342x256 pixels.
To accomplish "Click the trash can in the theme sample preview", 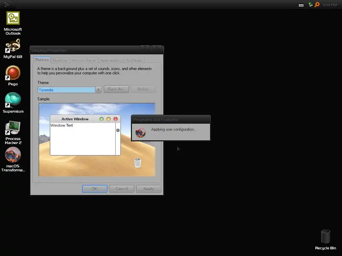I will tap(137, 163).
